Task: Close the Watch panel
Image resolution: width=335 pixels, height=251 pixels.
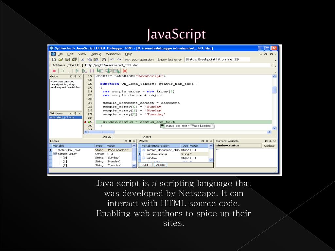Action: coord(211,141)
